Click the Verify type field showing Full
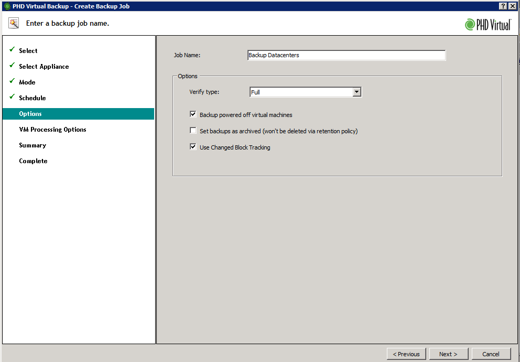 301,92
